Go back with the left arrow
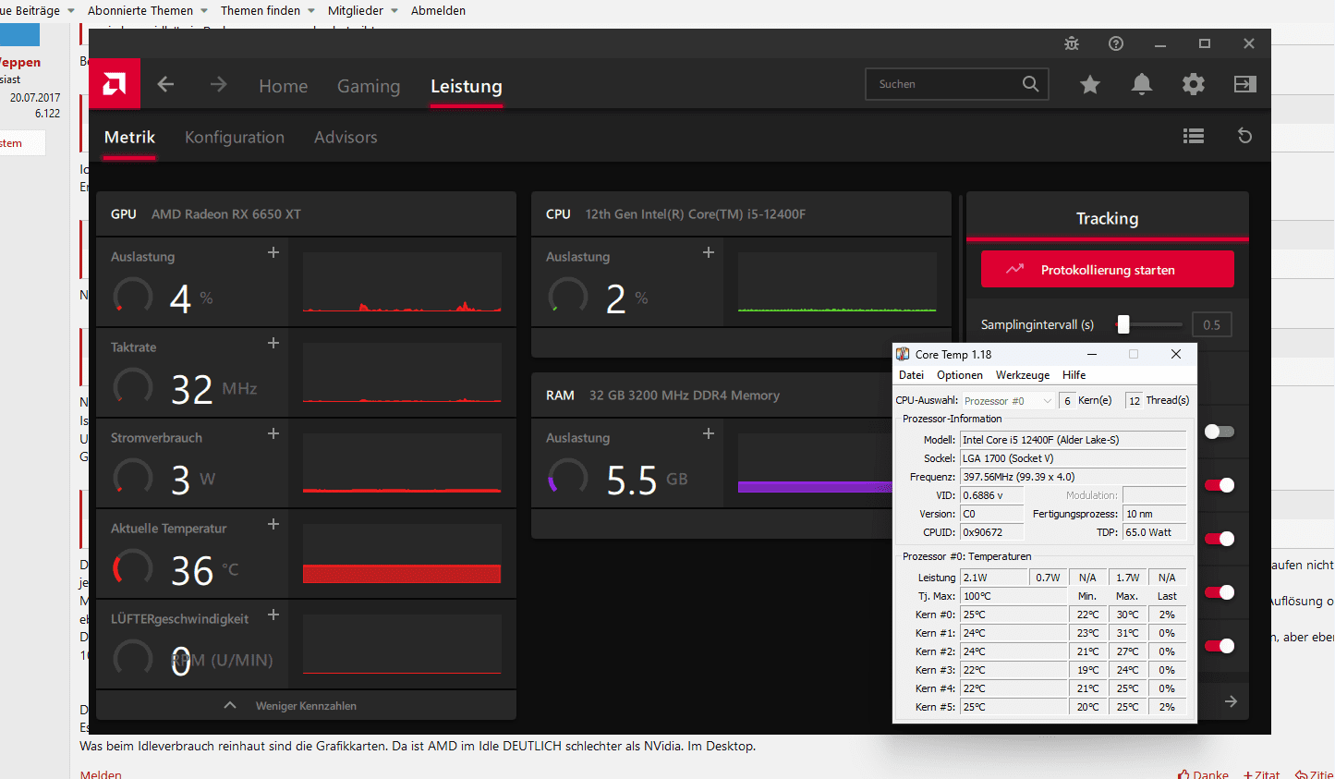This screenshot has height=779, width=1335. coord(165,85)
